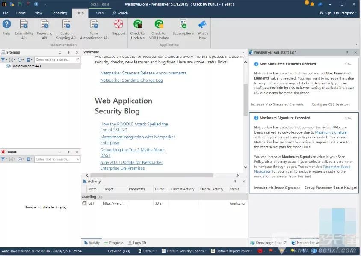Image resolution: width=361 pixels, height=256 pixels.
Task: Click the Issues search text field
Action: pos(55,159)
